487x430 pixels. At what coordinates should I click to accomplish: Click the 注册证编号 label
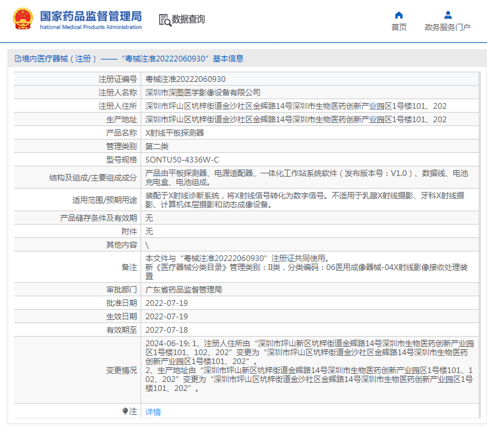[118, 79]
